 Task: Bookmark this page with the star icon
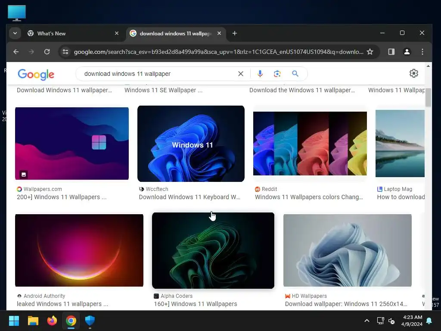click(x=370, y=52)
